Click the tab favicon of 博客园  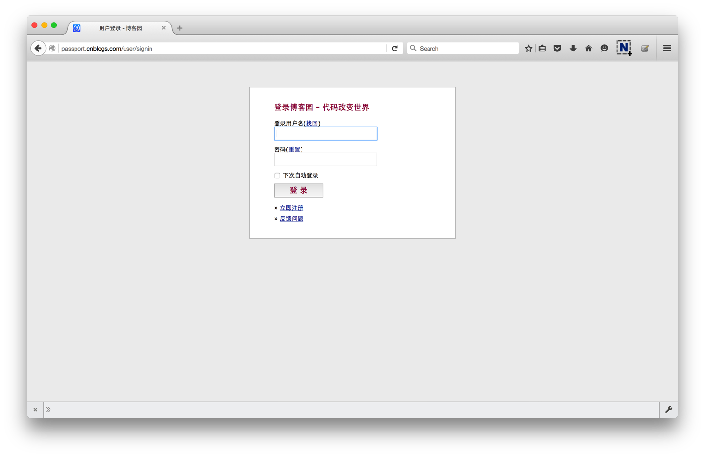click(x=76, y=28)
